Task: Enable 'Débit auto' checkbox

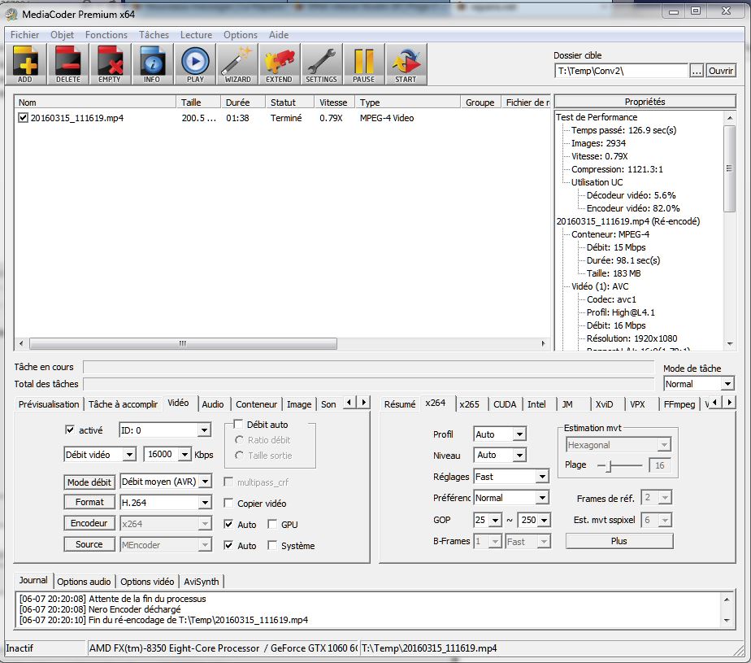Action: click(238, 424)
